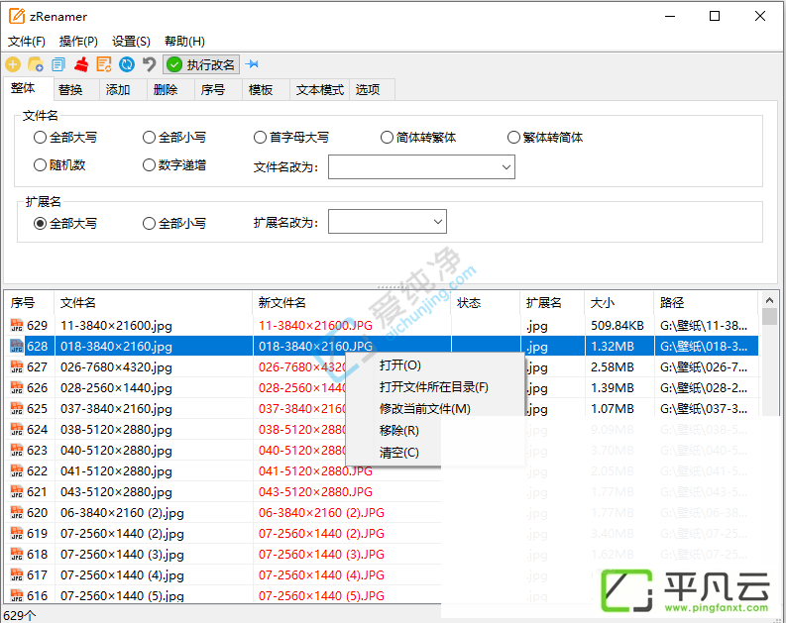Click the file list vertical scrollbar thumb
Image resolution: width=786 pixels, height=623 pixels.
[x=769, y=317]
